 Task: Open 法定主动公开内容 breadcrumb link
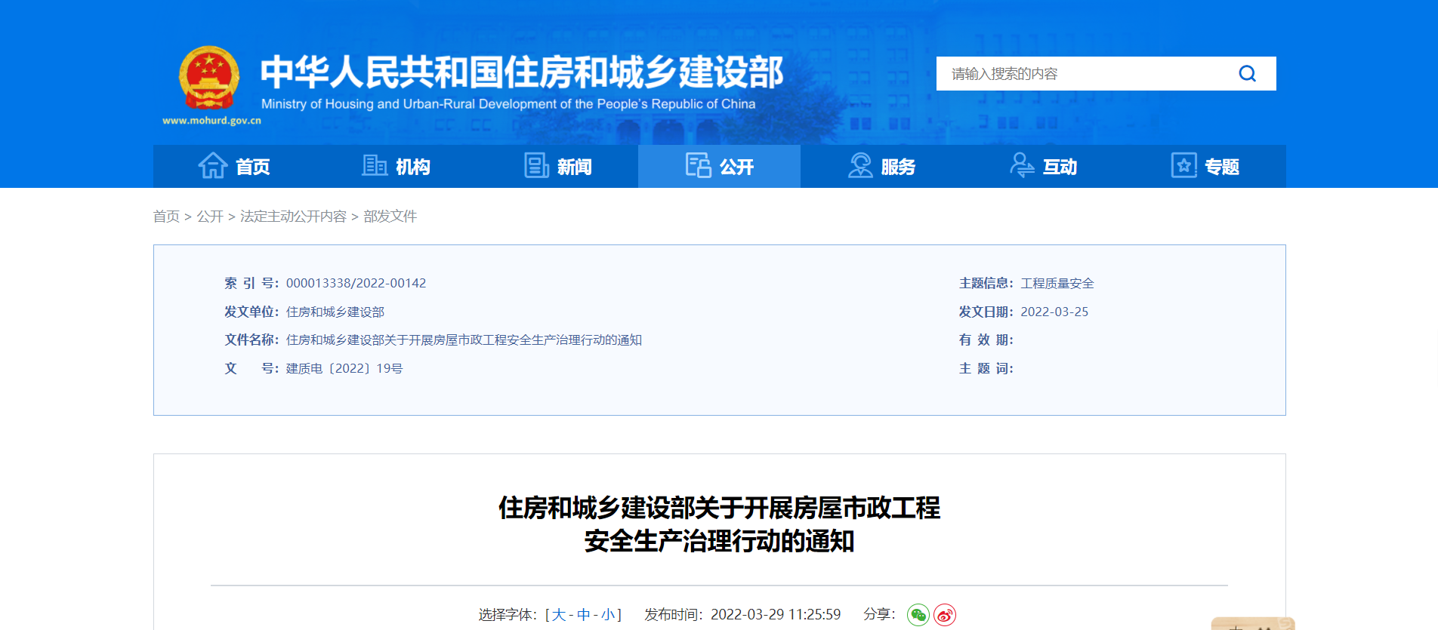click(293, 217)
